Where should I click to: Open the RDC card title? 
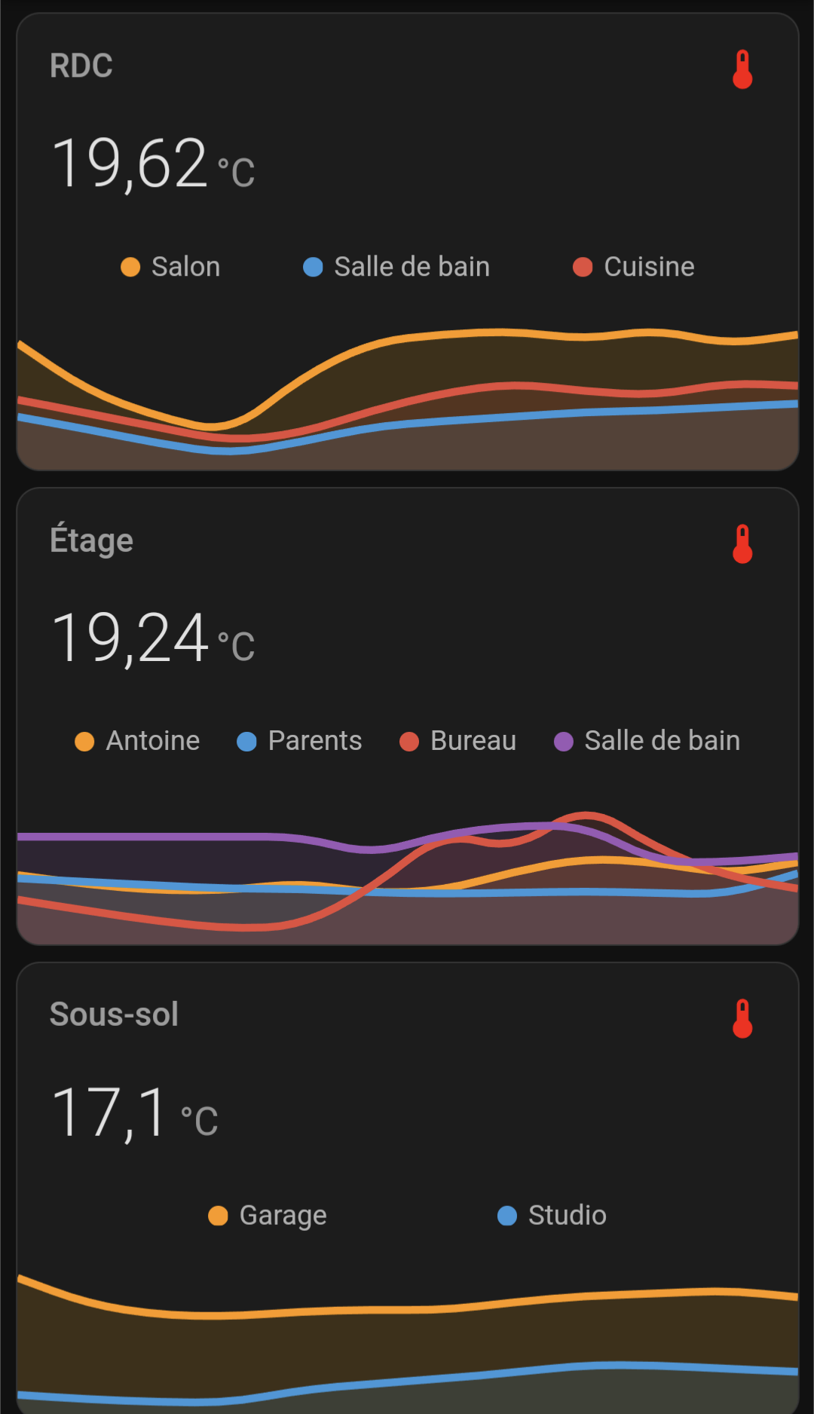81,66
